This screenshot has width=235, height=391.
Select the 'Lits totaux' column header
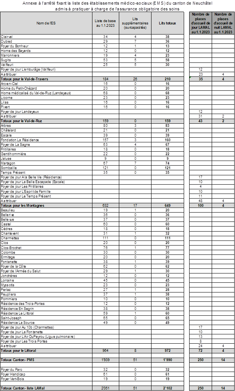tap(167, 23)
